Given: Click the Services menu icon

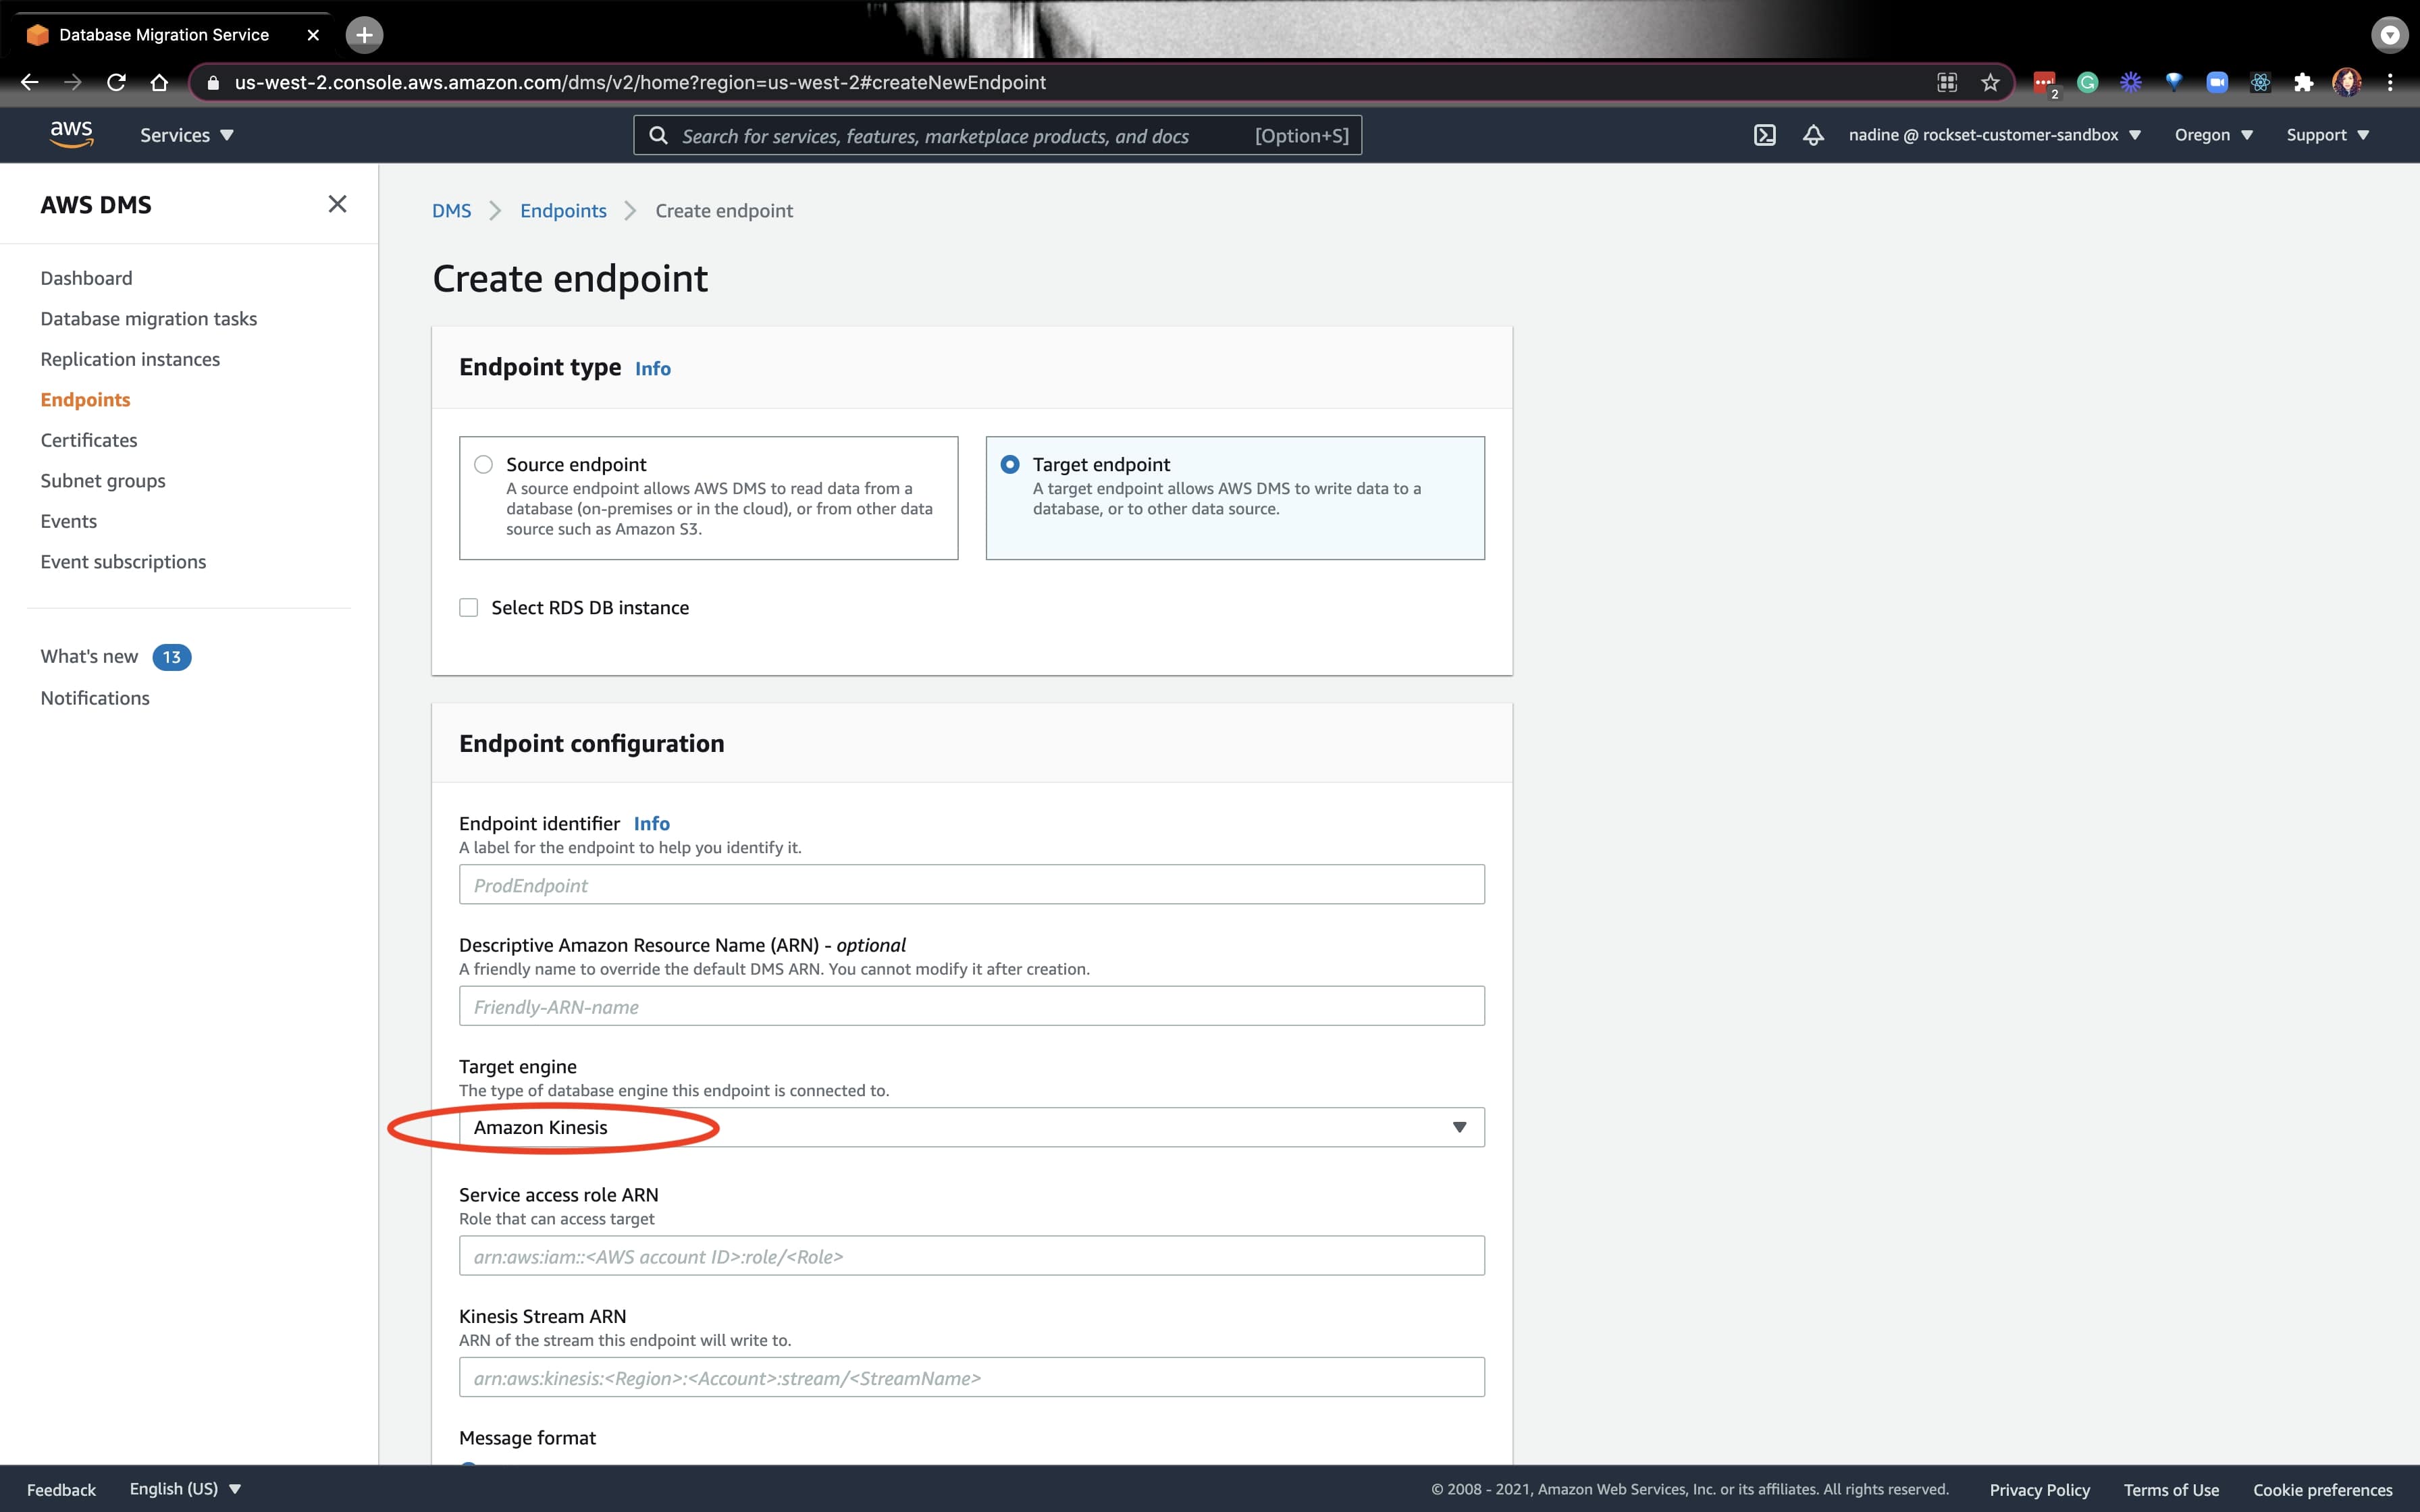Looking at the screenshot, I should point(185,134).
